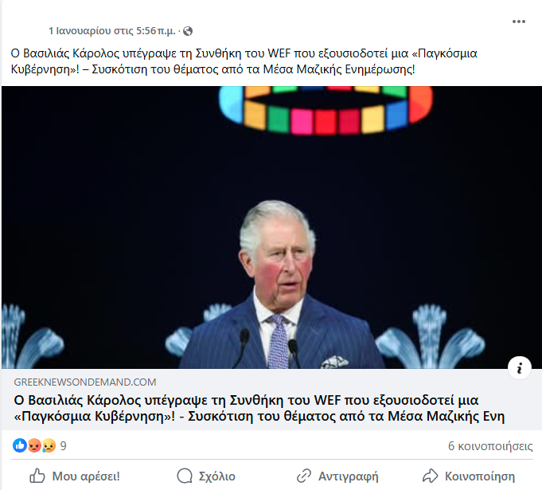
Task: Click the chain link copy icon
Action: coord(304,476)
